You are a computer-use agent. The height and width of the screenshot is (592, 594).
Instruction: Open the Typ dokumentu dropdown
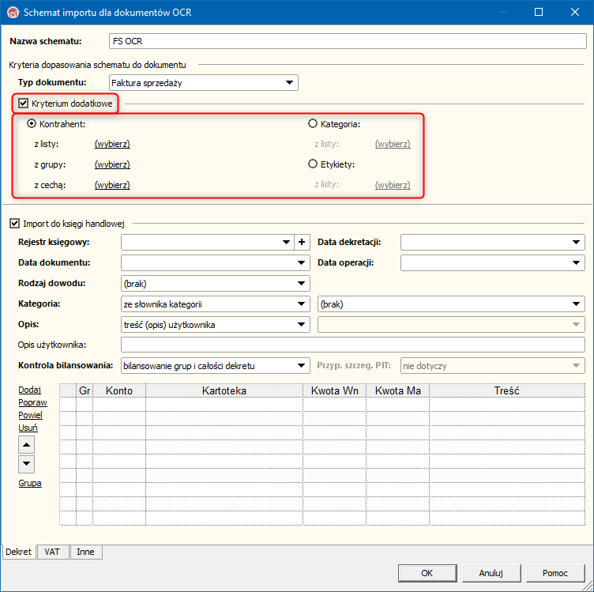(x=290, y=82)
